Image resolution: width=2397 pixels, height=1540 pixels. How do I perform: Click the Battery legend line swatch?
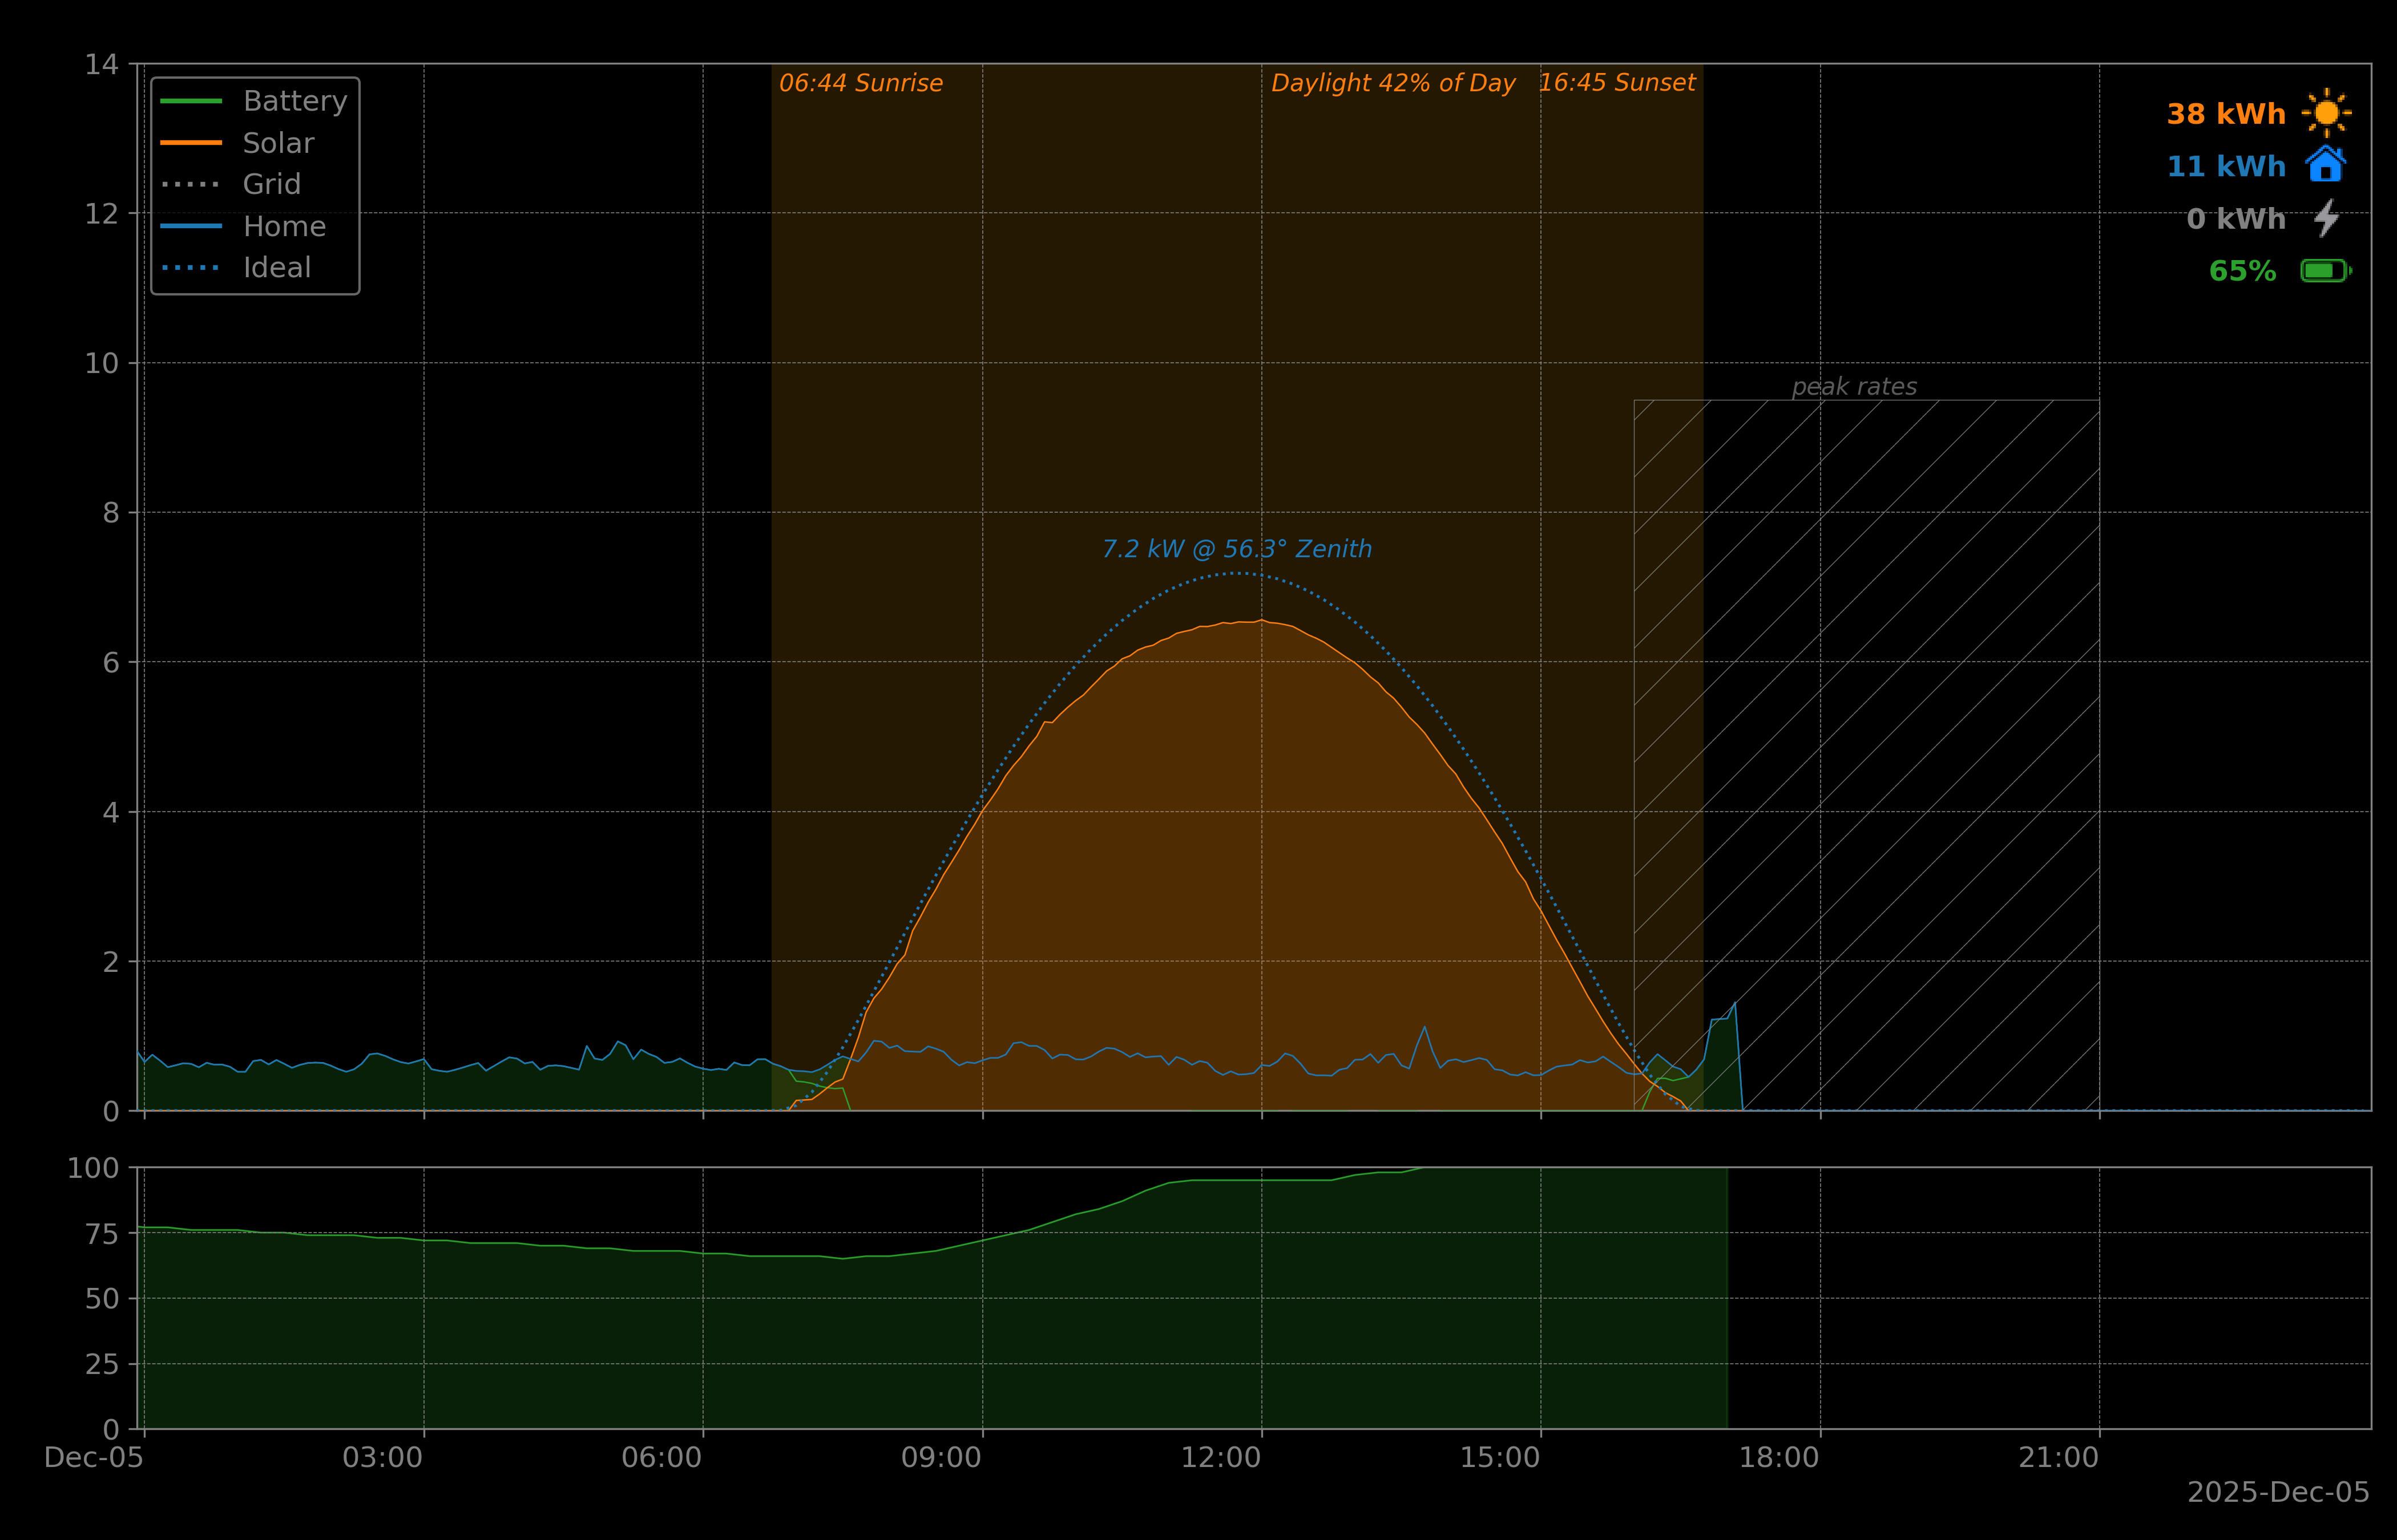click(191, 101)
